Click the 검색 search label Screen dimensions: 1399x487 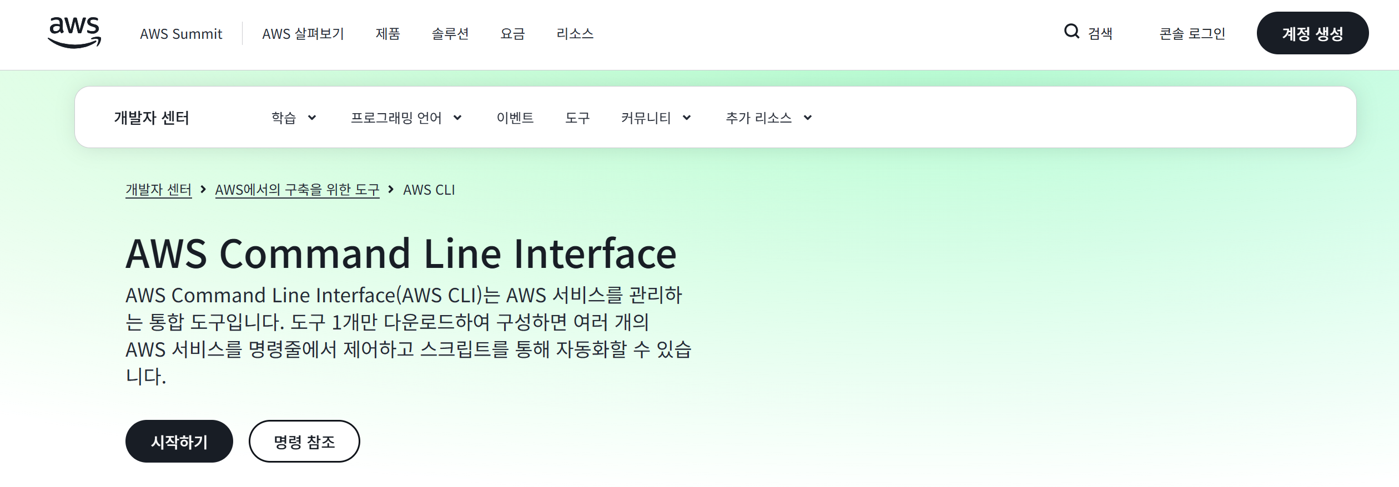1100,34
